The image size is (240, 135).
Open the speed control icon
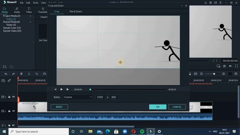click(44, 74)
